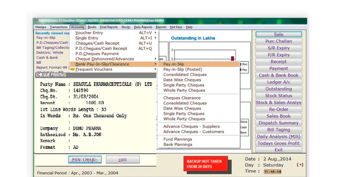The image size is (339, 177).
Task: Open Dispatch Summary
Action: [279, 123]
